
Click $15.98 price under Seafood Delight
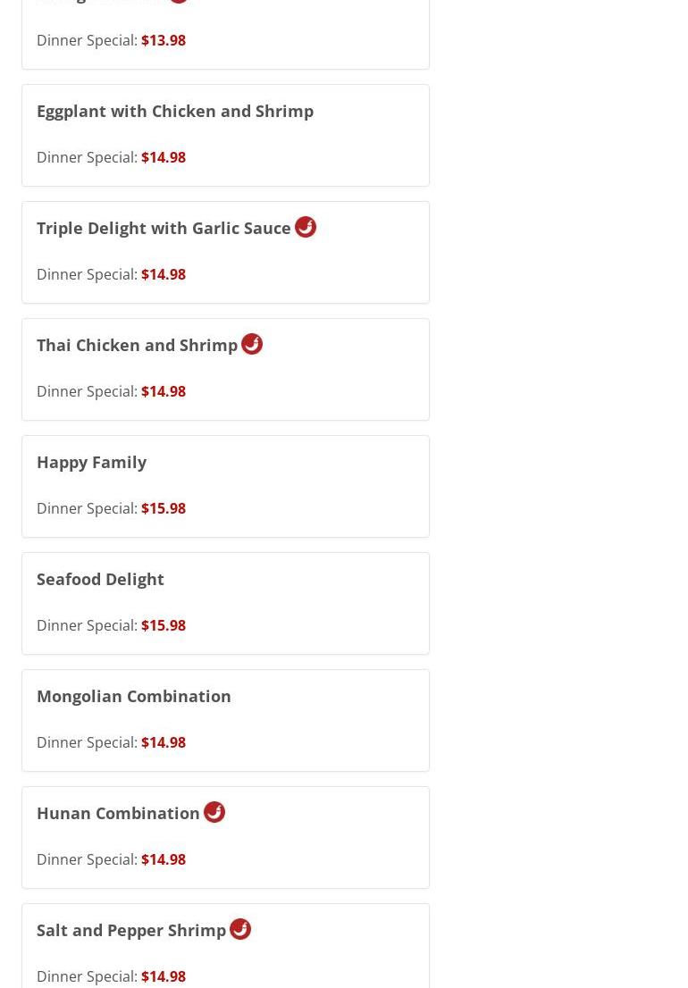(164, 625)
